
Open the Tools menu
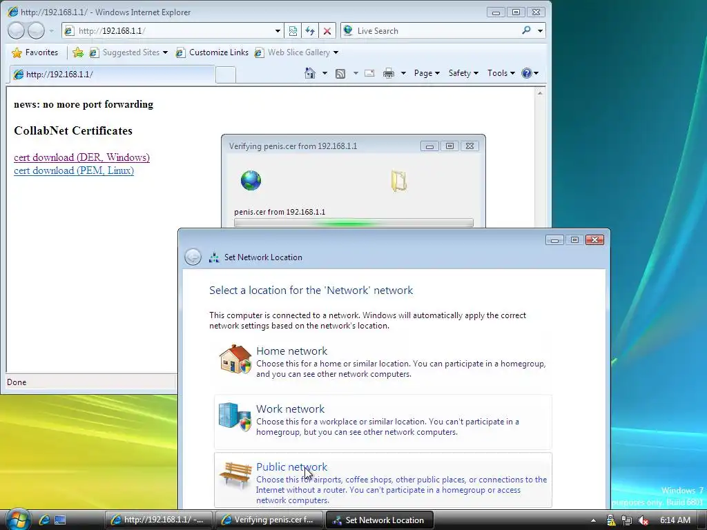click(501, 73)
